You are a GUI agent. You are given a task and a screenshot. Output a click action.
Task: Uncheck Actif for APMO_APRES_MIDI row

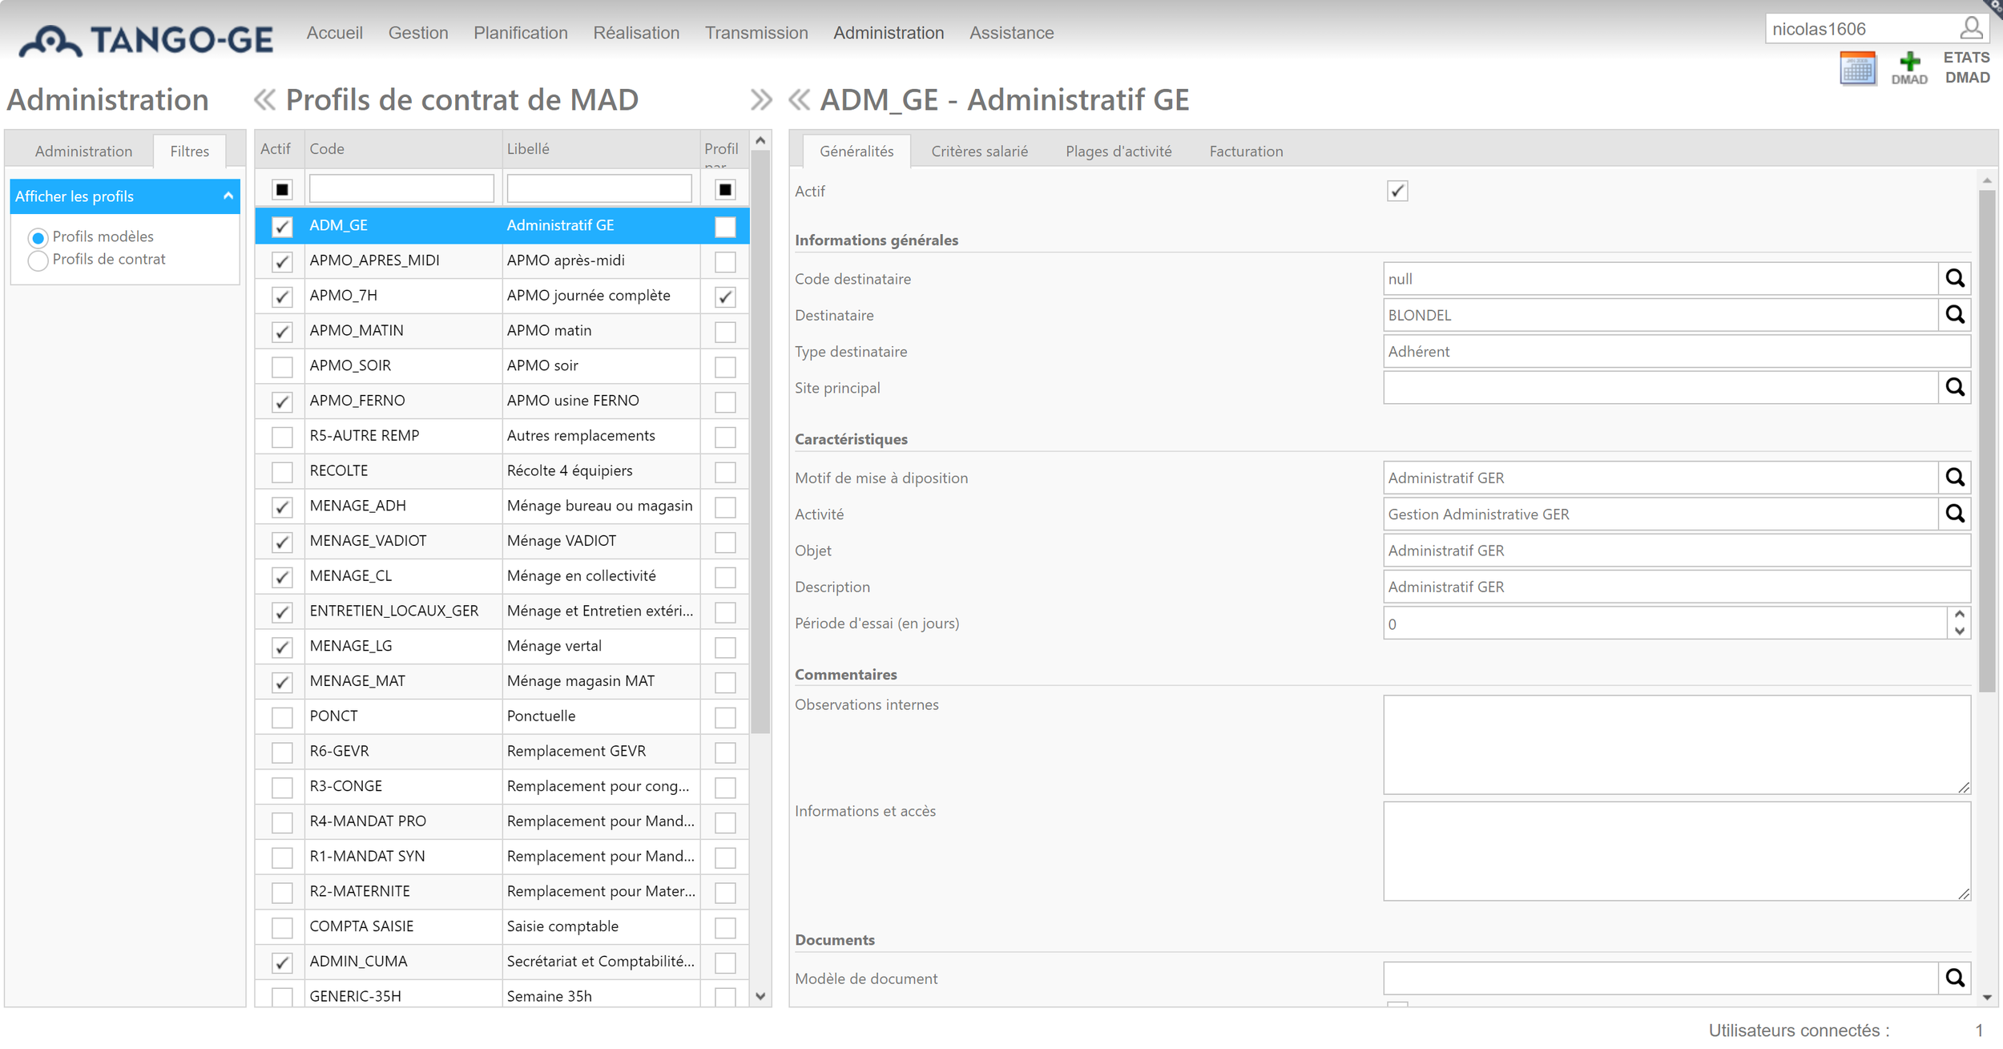(x=282, y=262)
